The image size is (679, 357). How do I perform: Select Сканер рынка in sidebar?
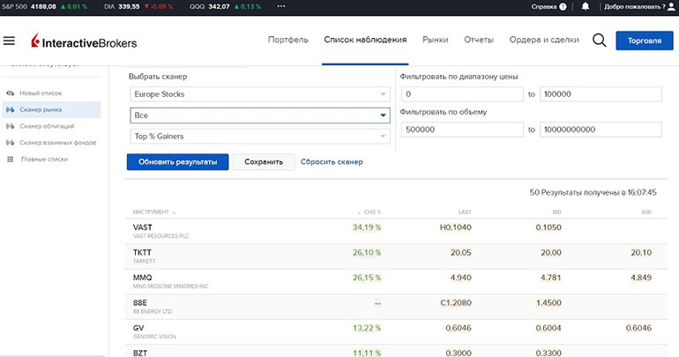[x=51, y=109]
